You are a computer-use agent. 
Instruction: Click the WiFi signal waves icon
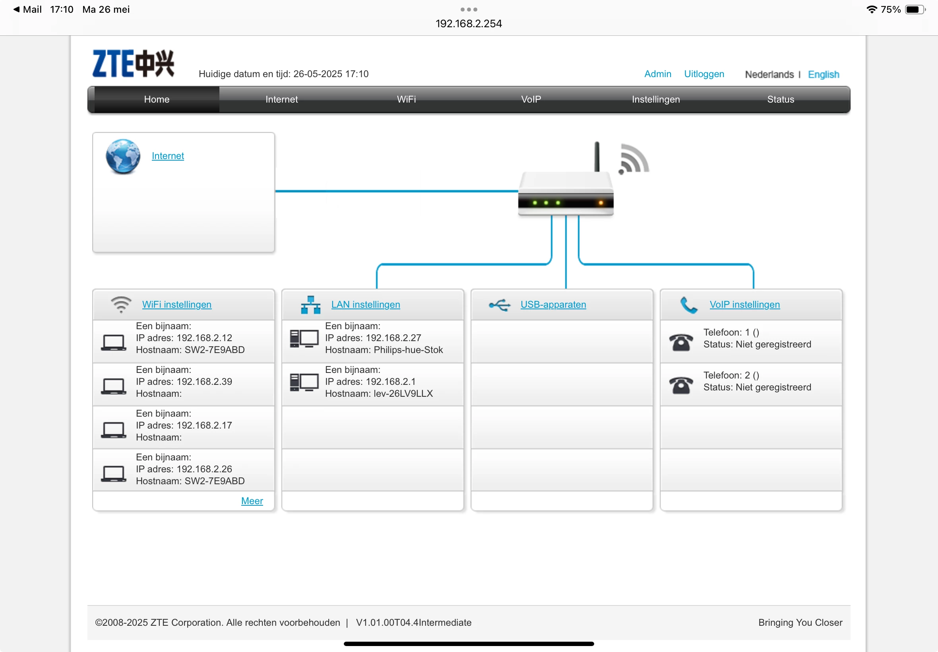pos(634,159)
